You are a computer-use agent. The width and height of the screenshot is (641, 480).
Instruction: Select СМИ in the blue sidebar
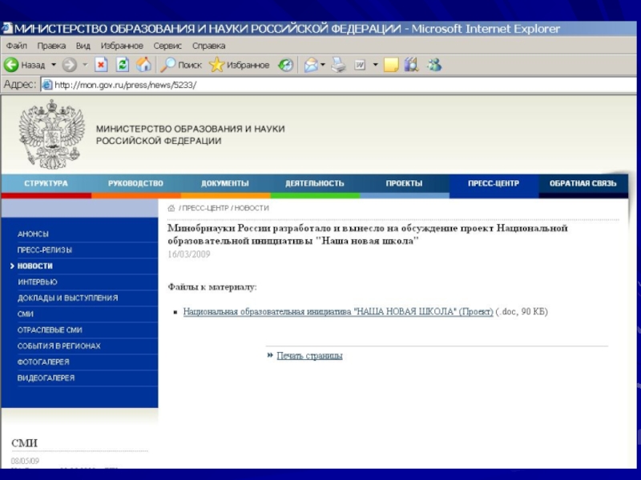pos(26,314)
